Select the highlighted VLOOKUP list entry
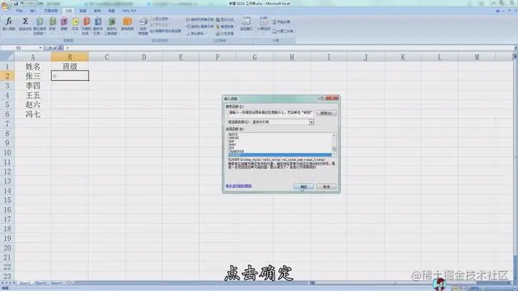The width and height of the screenshot is (518, 291). coord(280,154)
